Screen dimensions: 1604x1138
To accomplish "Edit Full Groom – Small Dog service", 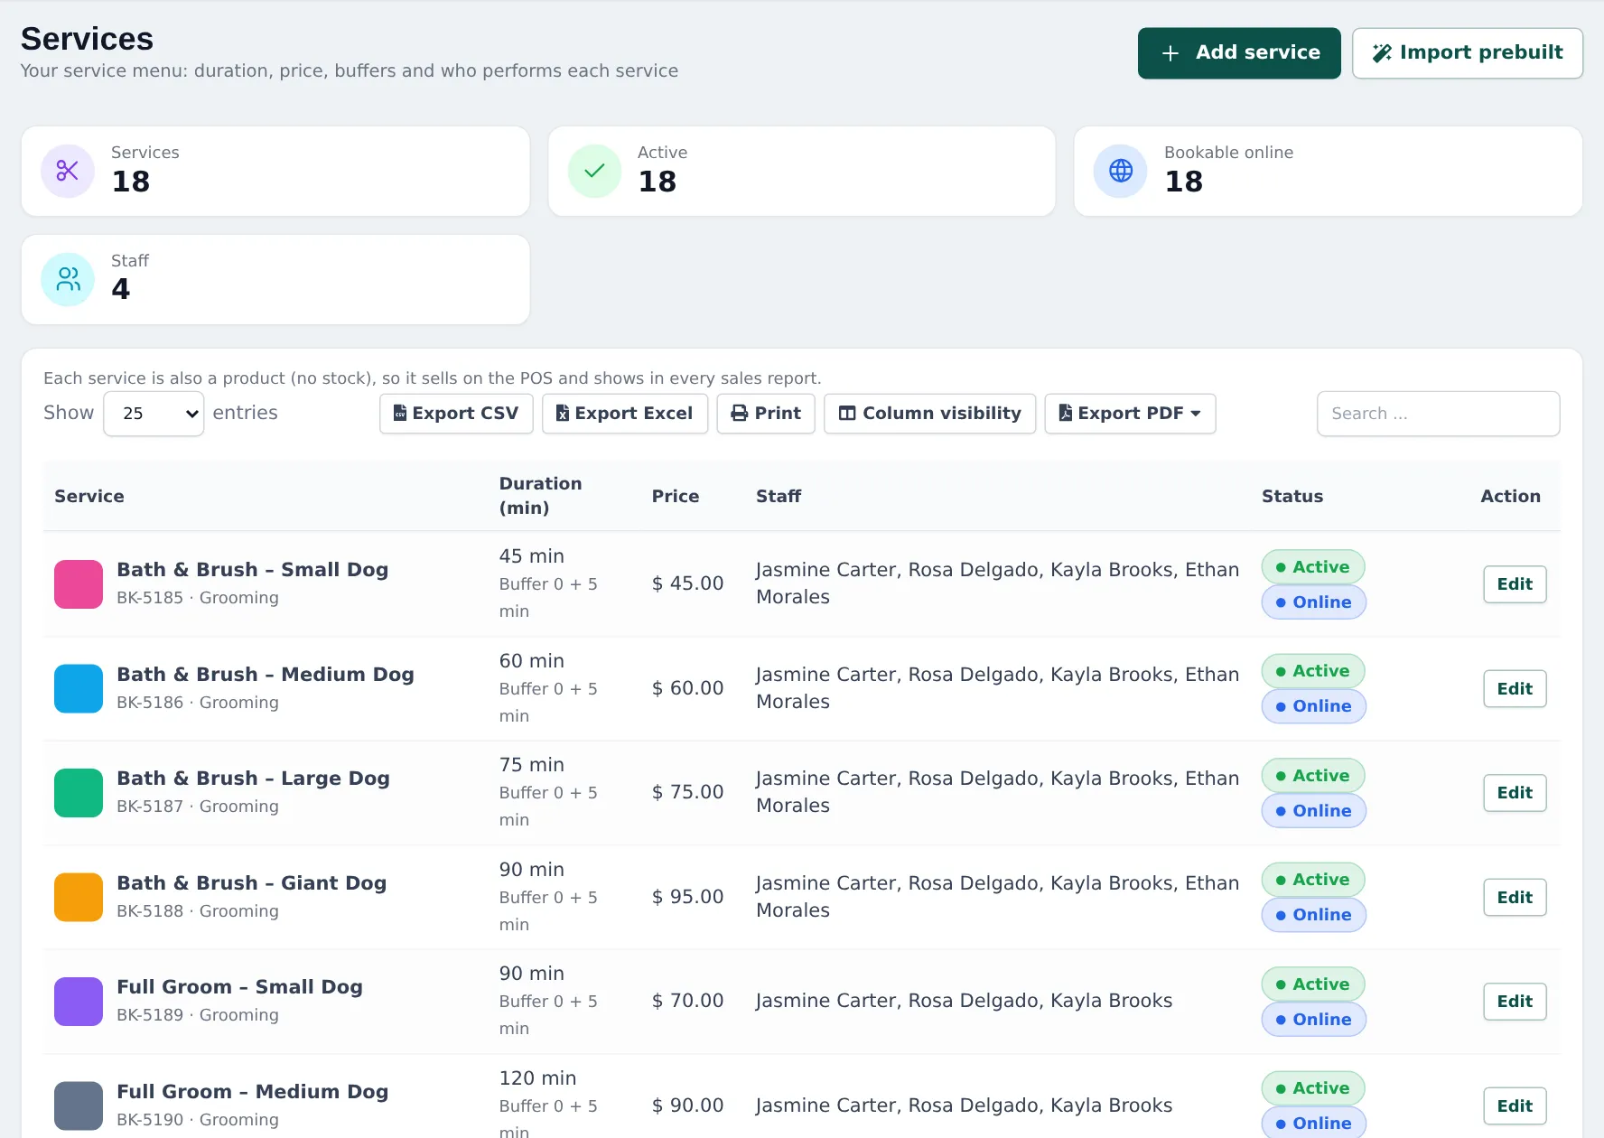I will tap(1515, 1002).
